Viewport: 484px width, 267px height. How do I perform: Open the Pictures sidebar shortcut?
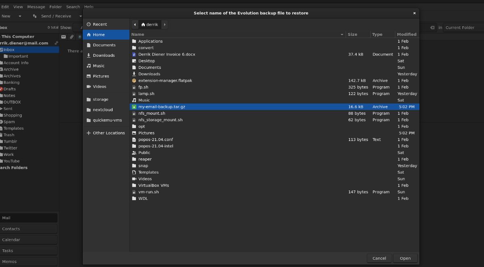click(x=102, y=76)
